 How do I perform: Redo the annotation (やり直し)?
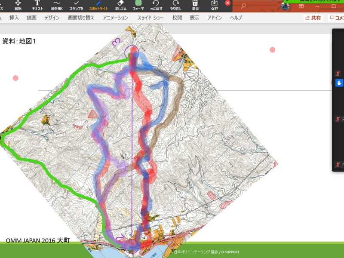click(175, 5)
